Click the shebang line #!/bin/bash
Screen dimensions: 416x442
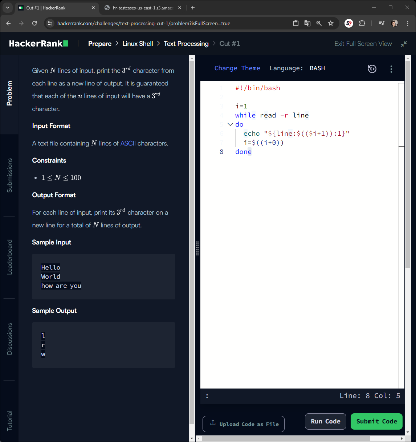pos(258,88)
